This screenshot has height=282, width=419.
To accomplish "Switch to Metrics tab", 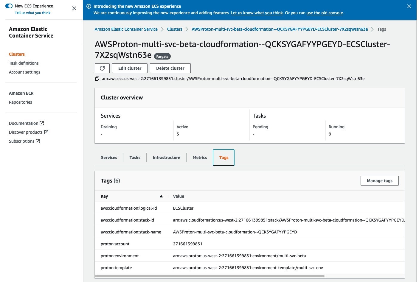I will (200, 158).
